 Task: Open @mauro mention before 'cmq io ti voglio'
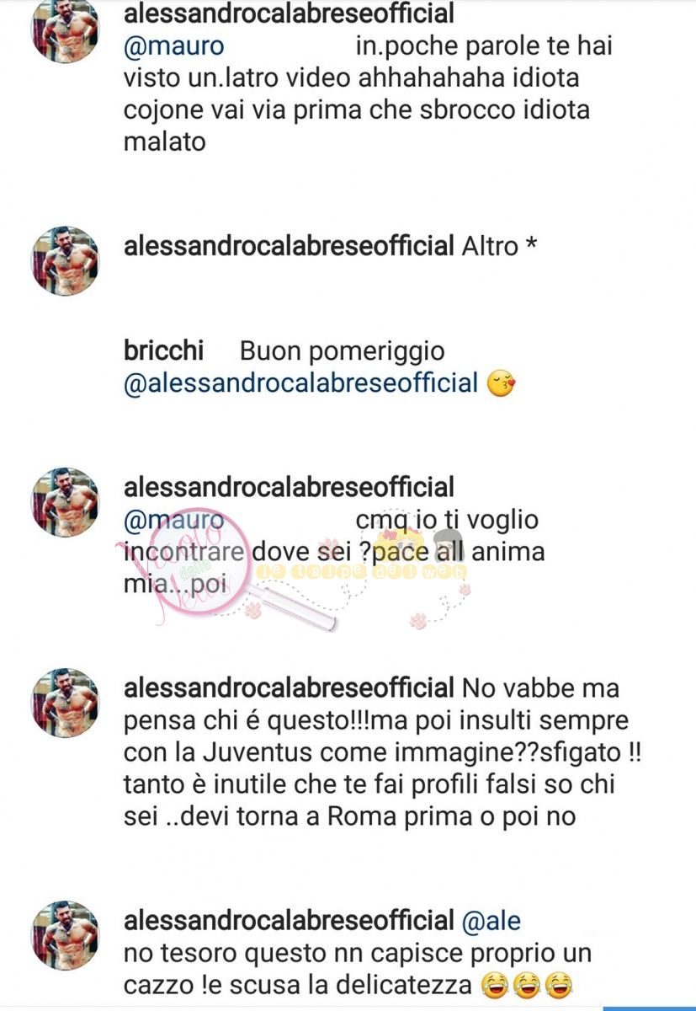click(173, 520)
